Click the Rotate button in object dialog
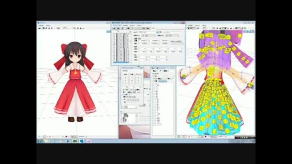Image resolution: width=292 pixels, height=164 pixels. tap(132, 74)
